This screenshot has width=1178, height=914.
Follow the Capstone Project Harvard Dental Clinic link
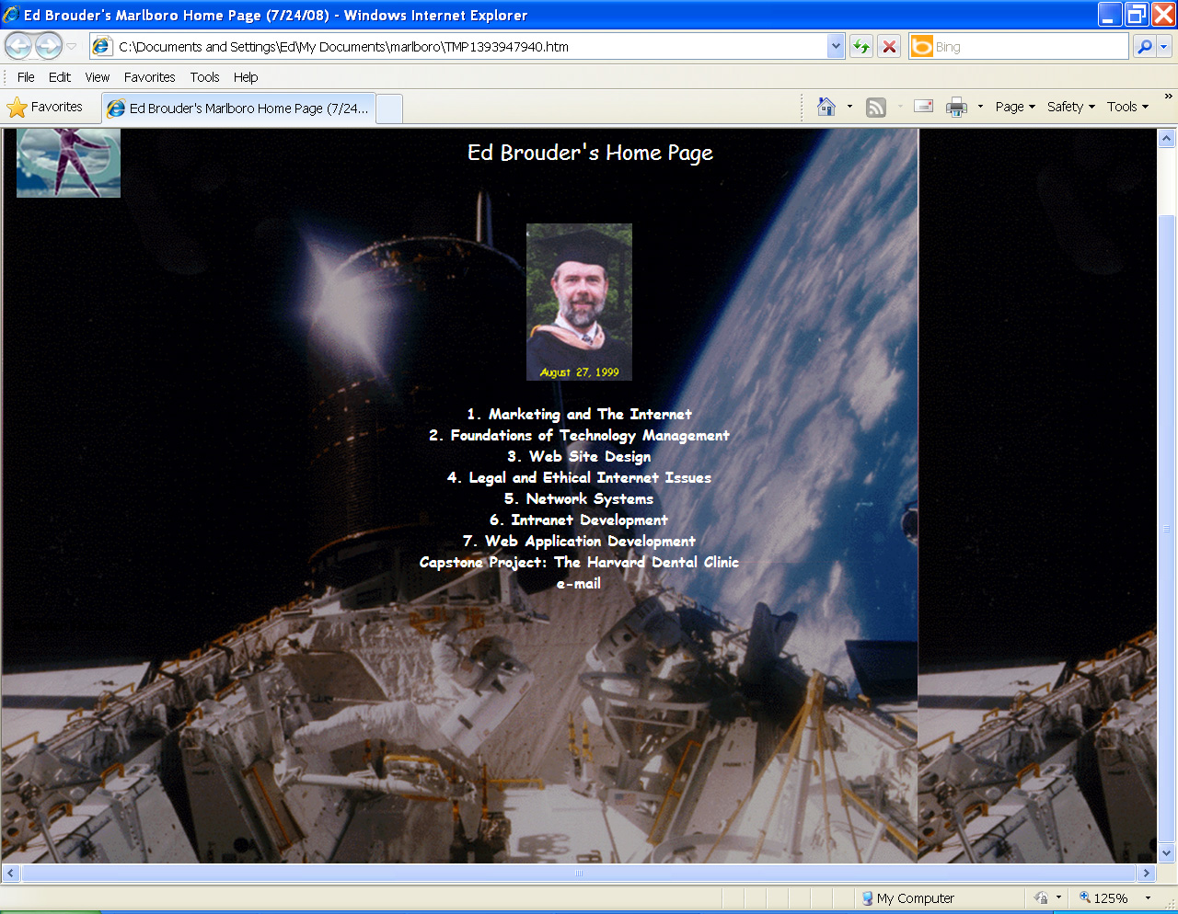point(579,563)
